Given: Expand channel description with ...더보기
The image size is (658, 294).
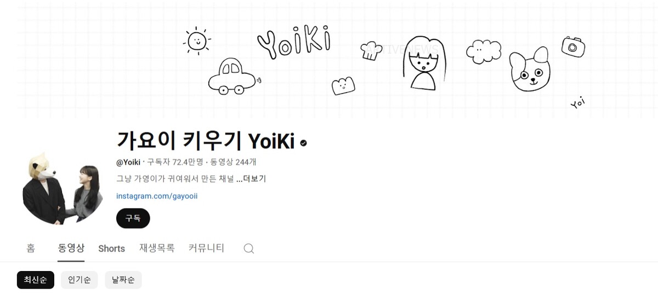Looking at the screenshot, I should 251,179.
